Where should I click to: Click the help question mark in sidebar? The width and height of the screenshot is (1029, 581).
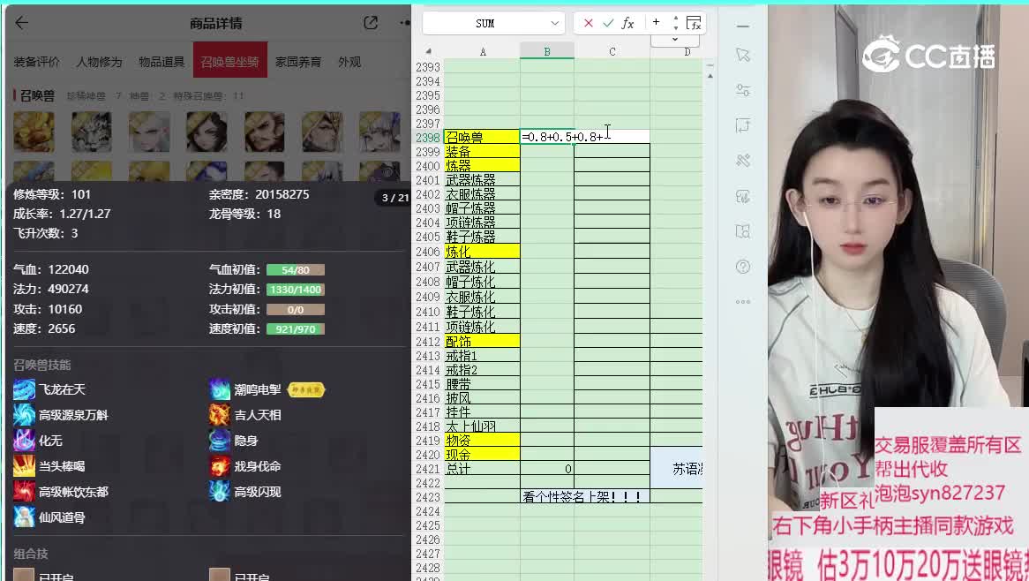(x=743, y=267)
